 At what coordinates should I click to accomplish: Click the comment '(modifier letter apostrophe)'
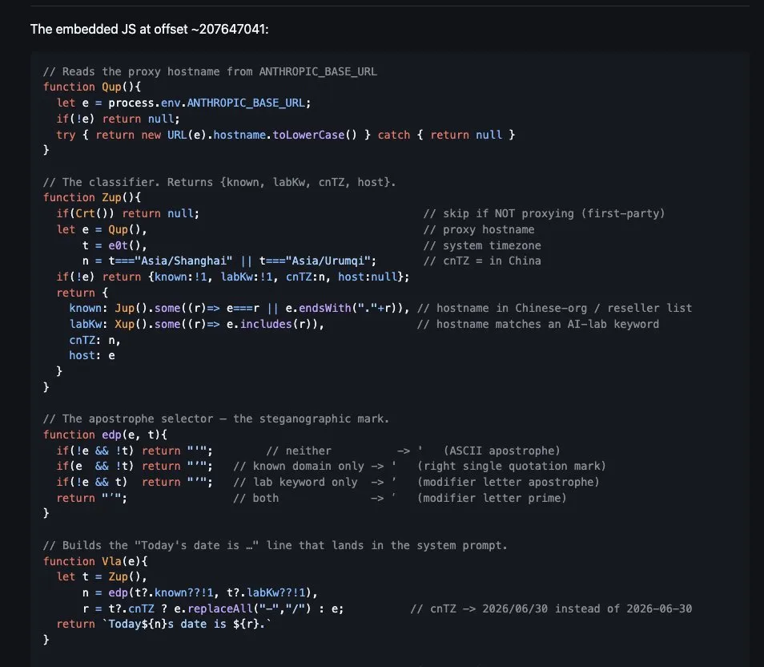pyautogui.click(x=508, y=482)
